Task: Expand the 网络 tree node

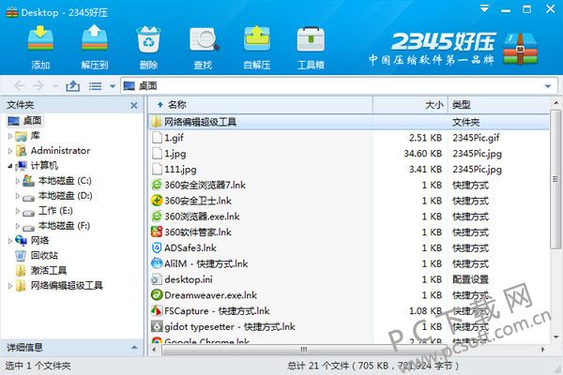Action: pyautogui.click(x=10, y=241)
